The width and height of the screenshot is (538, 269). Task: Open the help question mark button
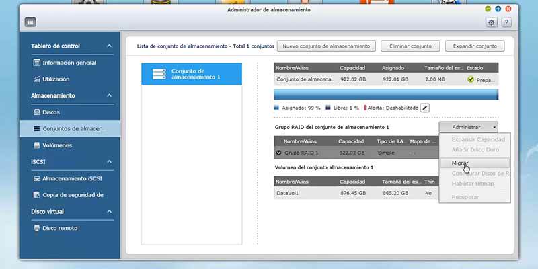pyautogui.click(x=506, y=22)
